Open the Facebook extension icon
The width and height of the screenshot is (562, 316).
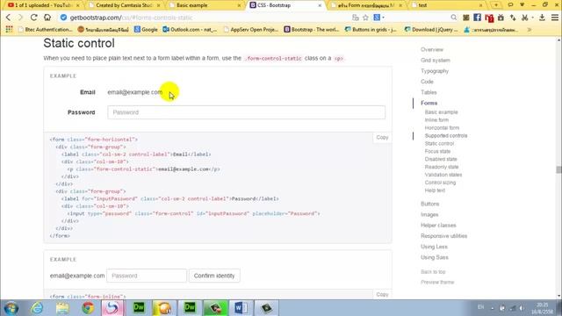pos(477,18)
